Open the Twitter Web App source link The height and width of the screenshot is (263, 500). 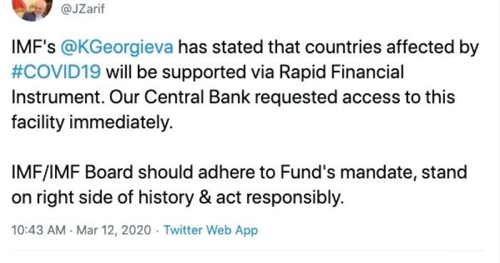coord(211,230)
